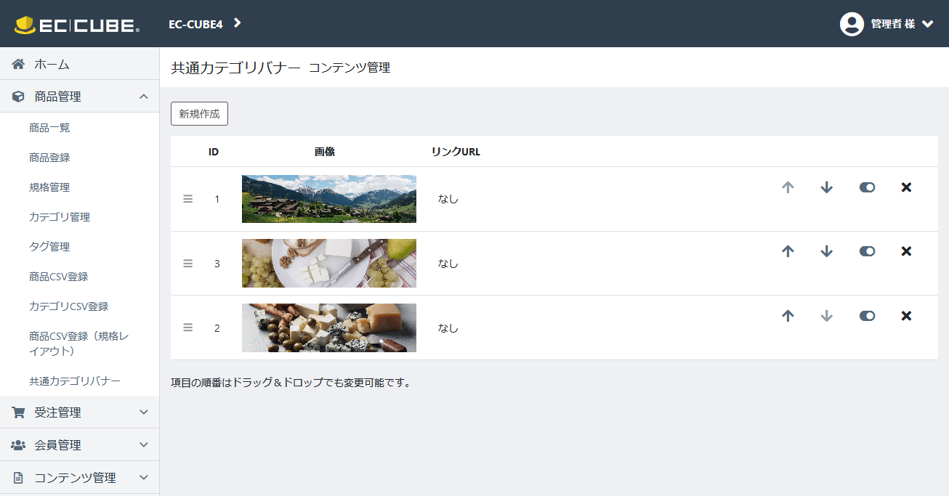
Task: Toggle visibility switch for banner ID 2
Action: (867, 316)
